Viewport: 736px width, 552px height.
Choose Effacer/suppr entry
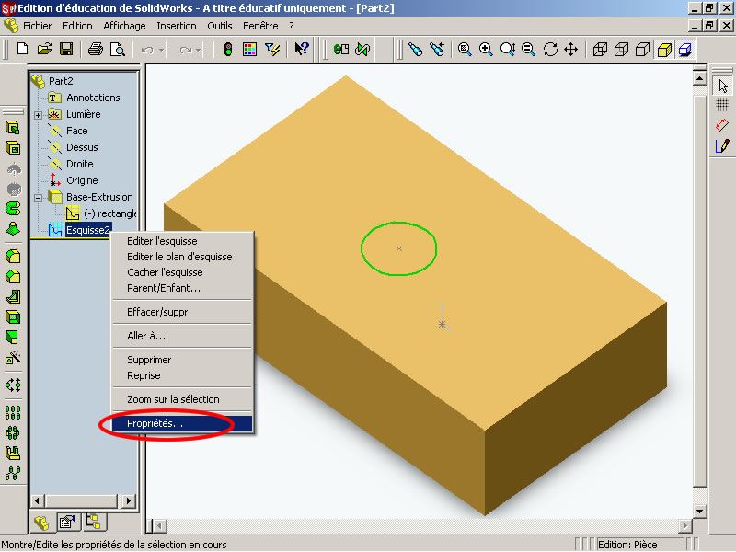(182, 312)
